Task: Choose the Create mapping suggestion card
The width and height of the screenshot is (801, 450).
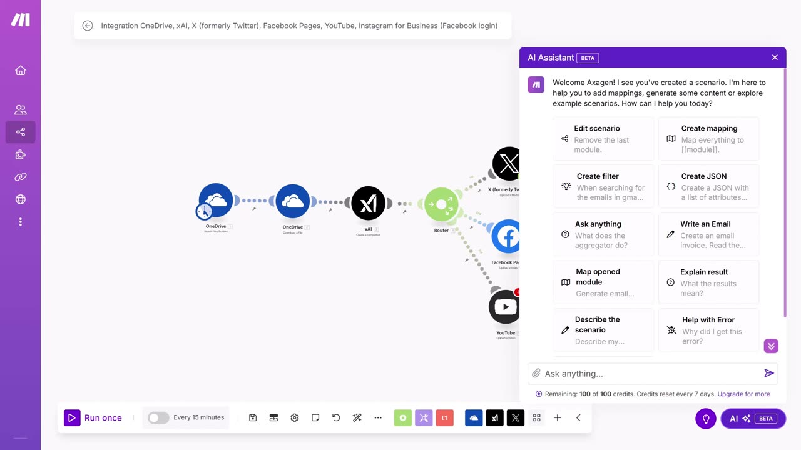Action: (708, 139)
